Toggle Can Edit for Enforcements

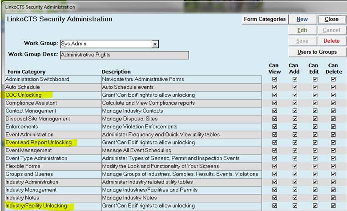(315, 127)
